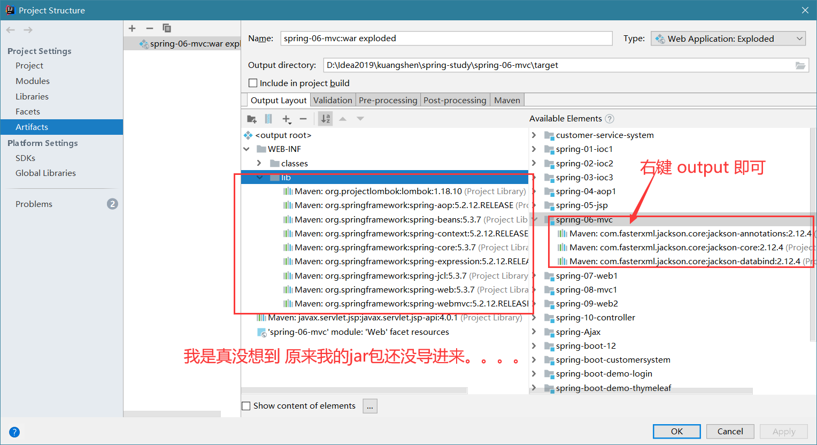817x445 pixels.
Task: Expand the spring-07-web1 element
Action: [x=534, y=275]
